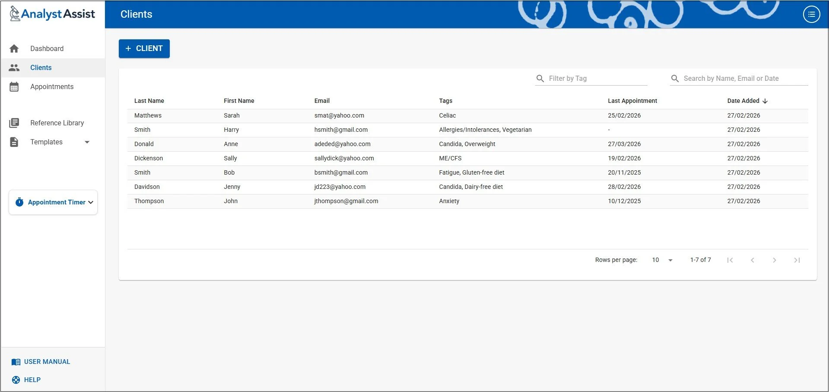The image size is (829, 392).
Task: Select the Dashboard home icon
Action: tap(14, 48)
